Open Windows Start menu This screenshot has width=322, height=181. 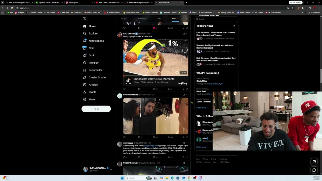point(122,178)
